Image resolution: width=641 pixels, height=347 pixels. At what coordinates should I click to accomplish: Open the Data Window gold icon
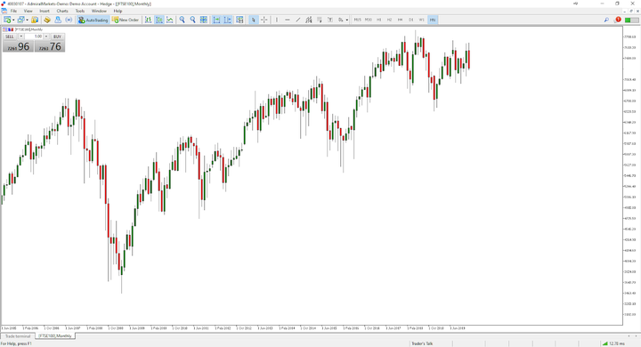(47, 20)
